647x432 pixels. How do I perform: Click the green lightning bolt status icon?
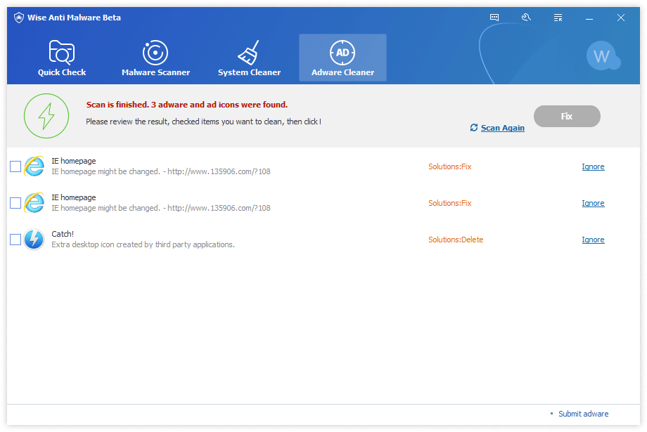click(x=46, y=116)
